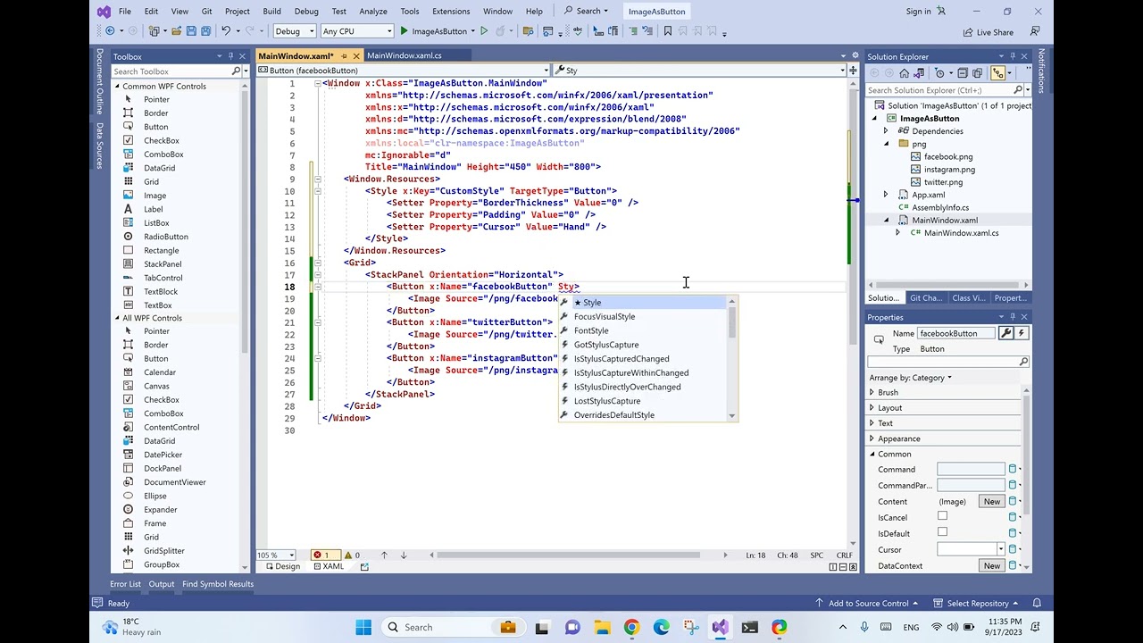Click New button for Content property
Image resolution: width=1143 pixels, height=643 pixels.
point(992,502)
